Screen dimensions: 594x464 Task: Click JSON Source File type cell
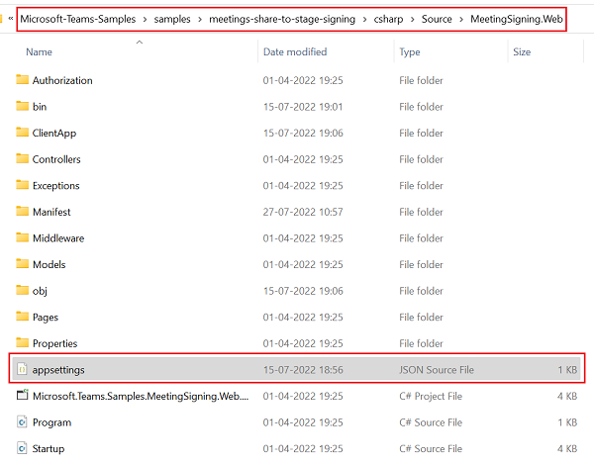437,369
